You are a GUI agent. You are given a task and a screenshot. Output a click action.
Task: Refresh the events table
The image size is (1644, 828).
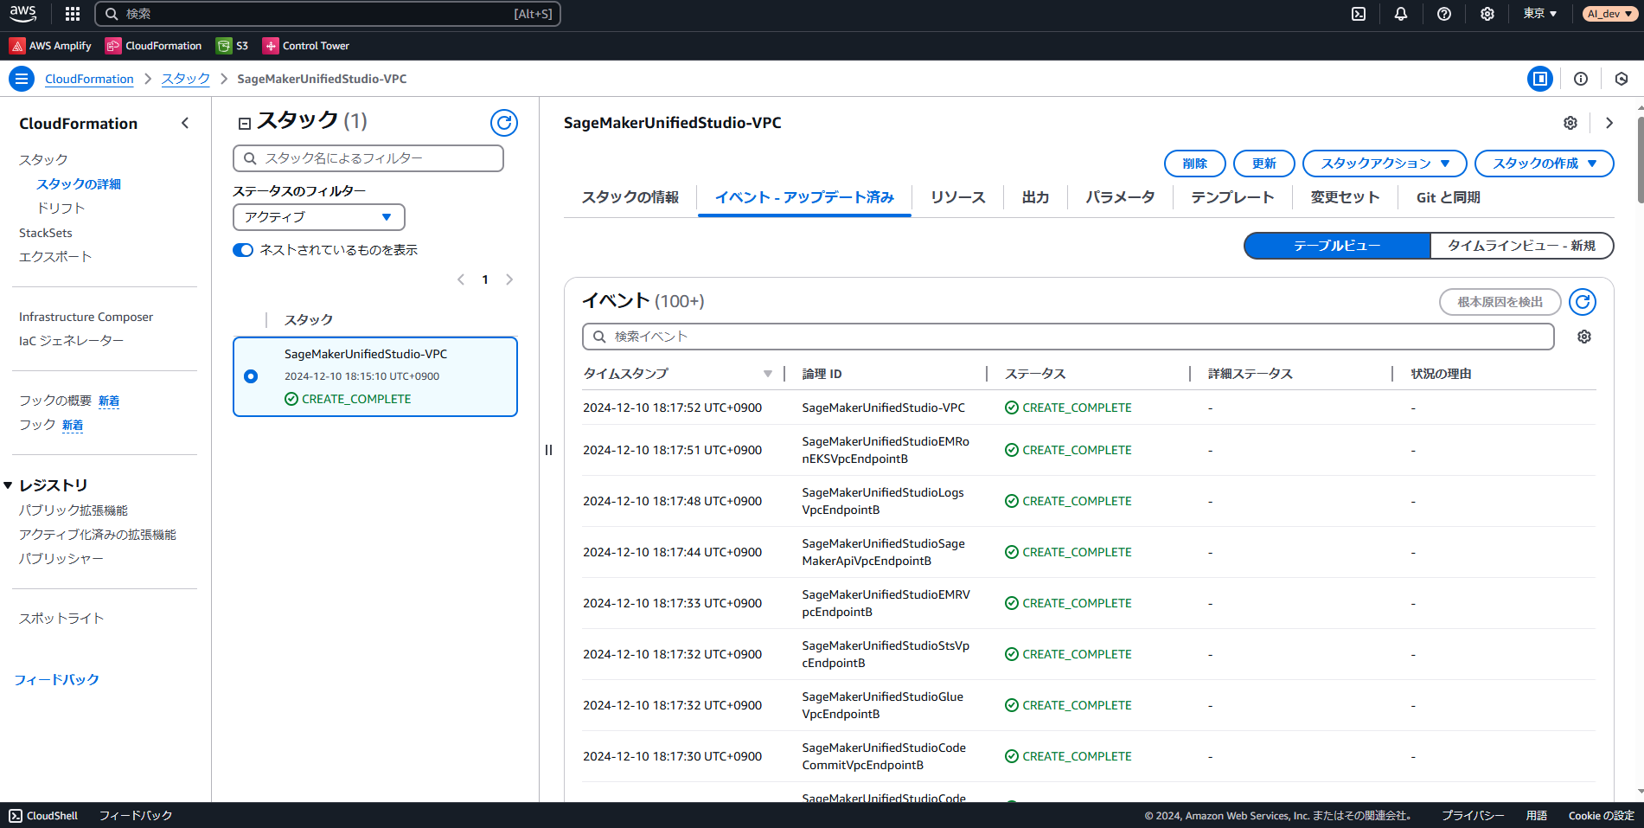(1583, 302)
